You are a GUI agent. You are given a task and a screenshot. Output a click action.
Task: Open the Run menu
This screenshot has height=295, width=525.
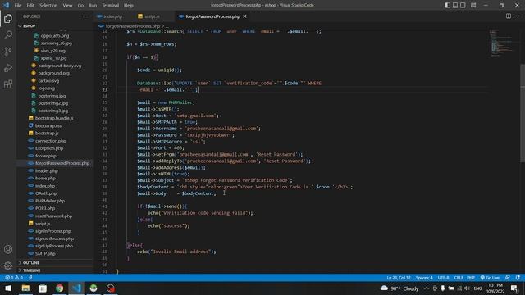tap(93, 6)
